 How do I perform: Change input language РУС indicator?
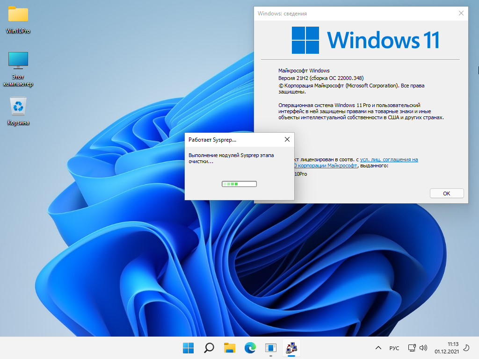394,348
